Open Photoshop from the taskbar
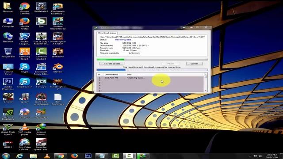 click(x=88, y=156)
